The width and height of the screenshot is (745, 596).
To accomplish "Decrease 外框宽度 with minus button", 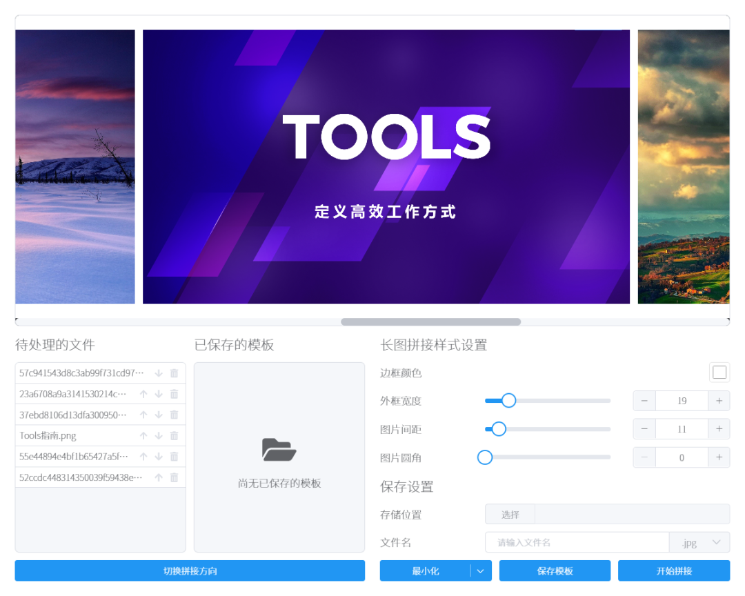I will pos(644,401).
